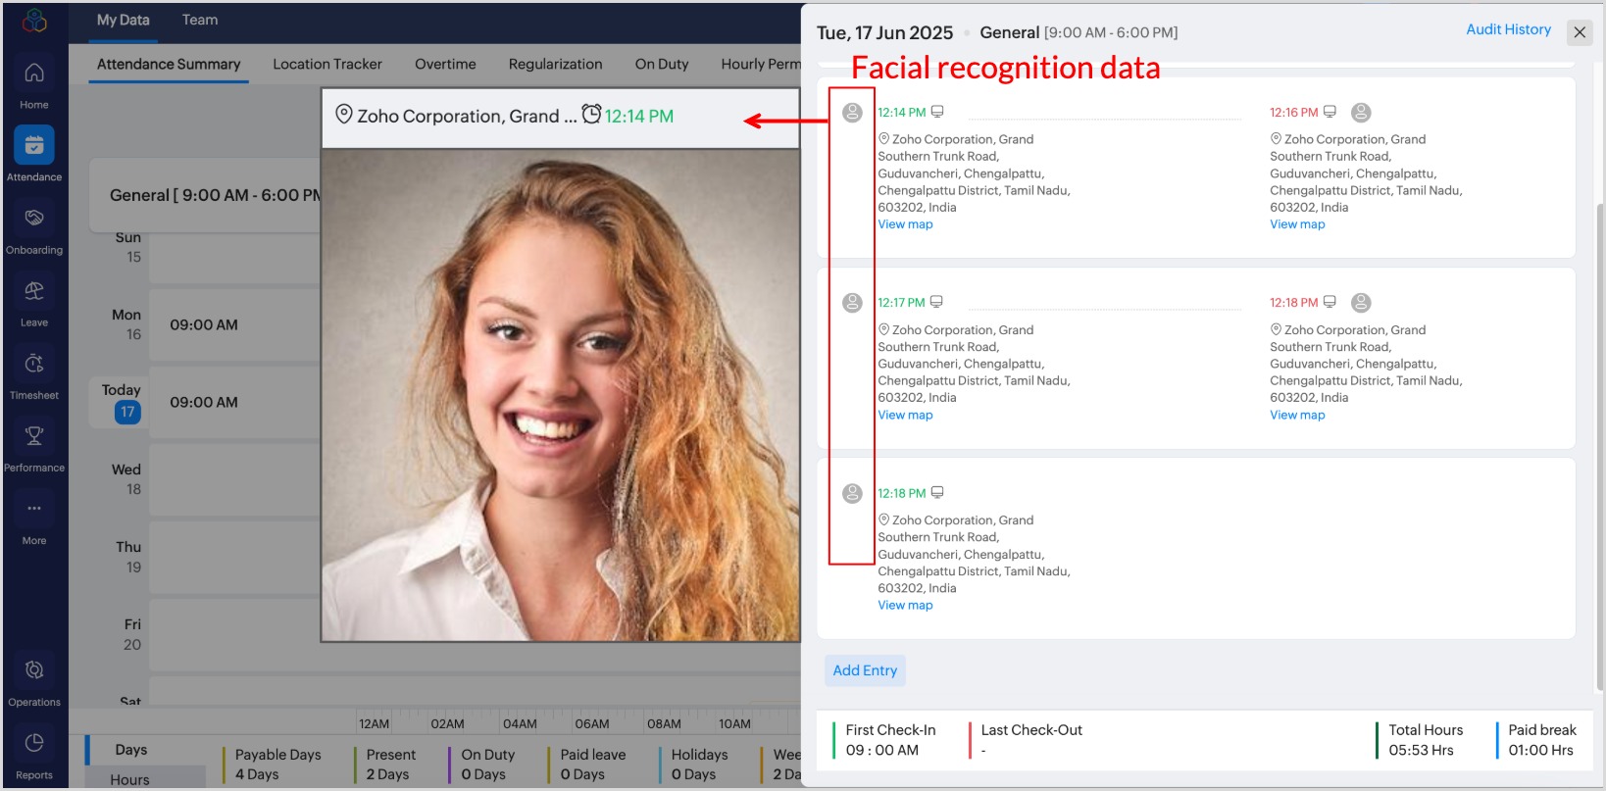Click the device icon next to 12:17 PM
Image resolution: width=1606 pixels, height=791 pixels.
936,302
